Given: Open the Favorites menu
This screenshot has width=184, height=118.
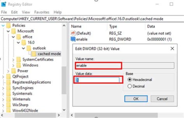Looking at the screenshot, I should [42, 12].
